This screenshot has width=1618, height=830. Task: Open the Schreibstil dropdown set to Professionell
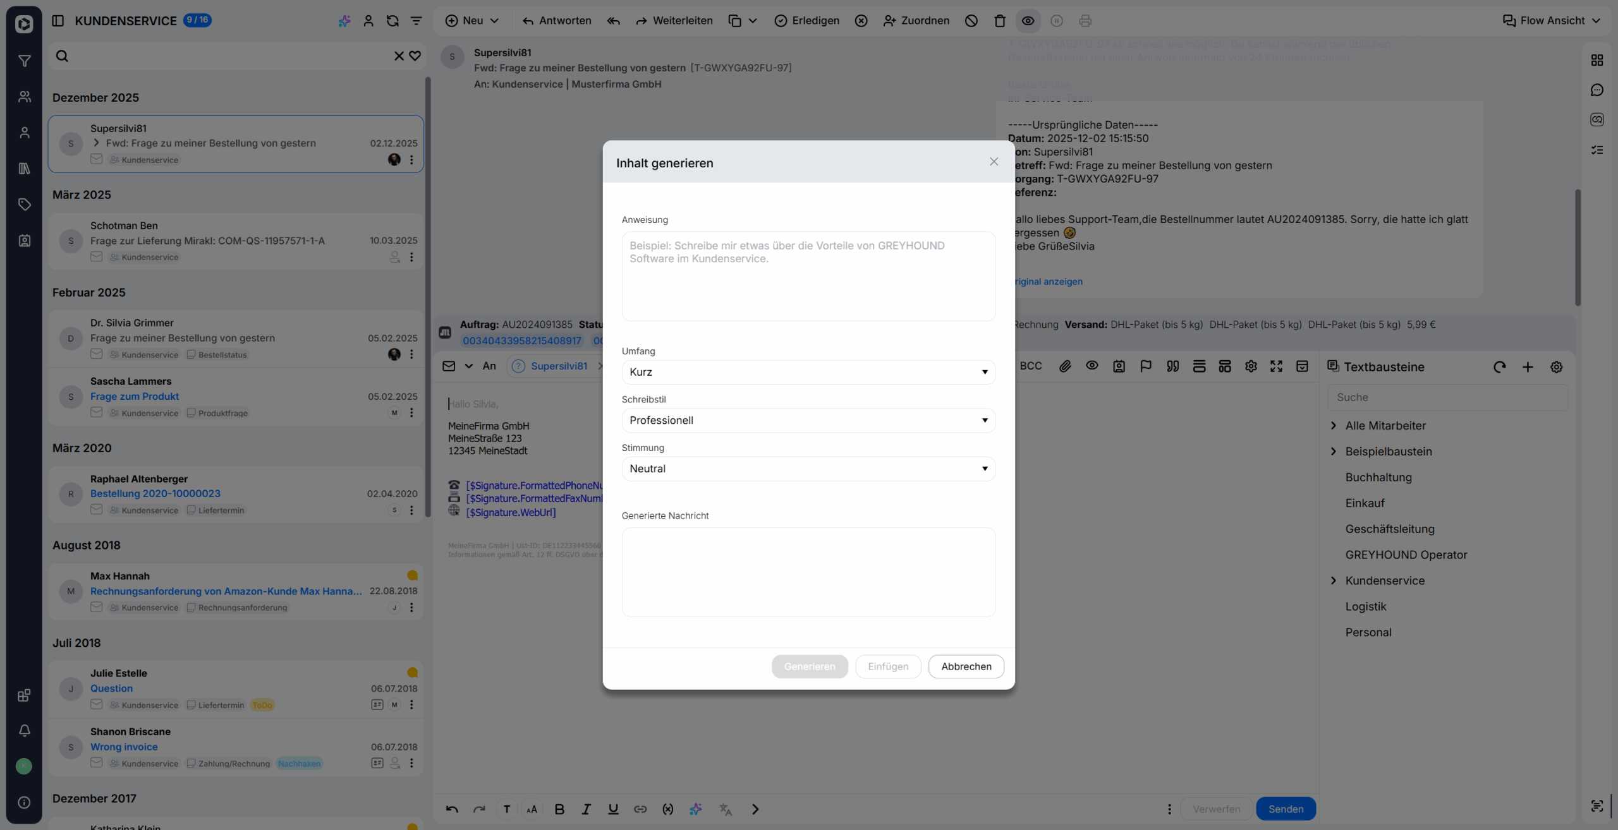[x=808, y=421]
